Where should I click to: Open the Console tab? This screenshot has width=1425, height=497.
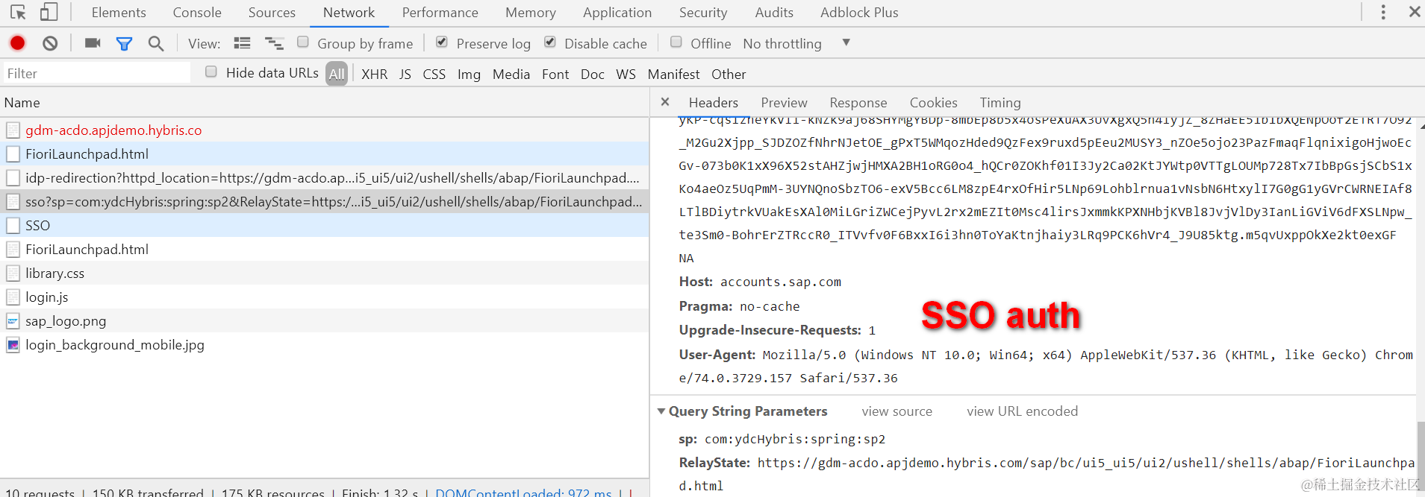pyautogui.click(x=197, y=13)
